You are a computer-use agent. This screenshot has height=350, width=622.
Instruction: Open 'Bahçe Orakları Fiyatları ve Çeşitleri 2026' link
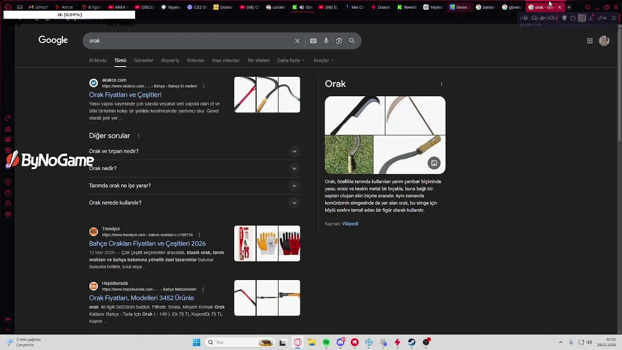[147, 244]
